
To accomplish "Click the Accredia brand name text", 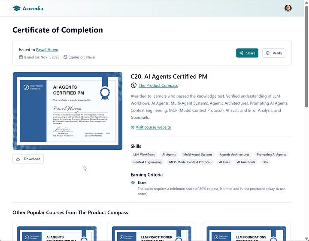I will click(x=33, y=9).
